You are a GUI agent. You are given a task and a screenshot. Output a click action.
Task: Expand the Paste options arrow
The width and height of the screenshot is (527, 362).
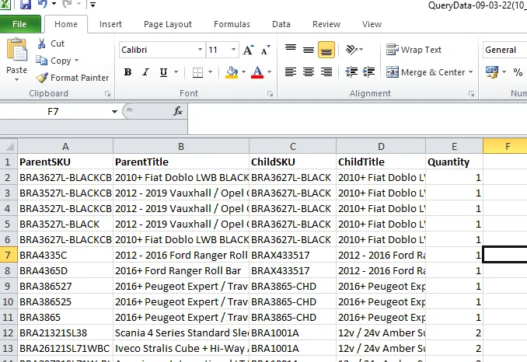click(16, 79)
